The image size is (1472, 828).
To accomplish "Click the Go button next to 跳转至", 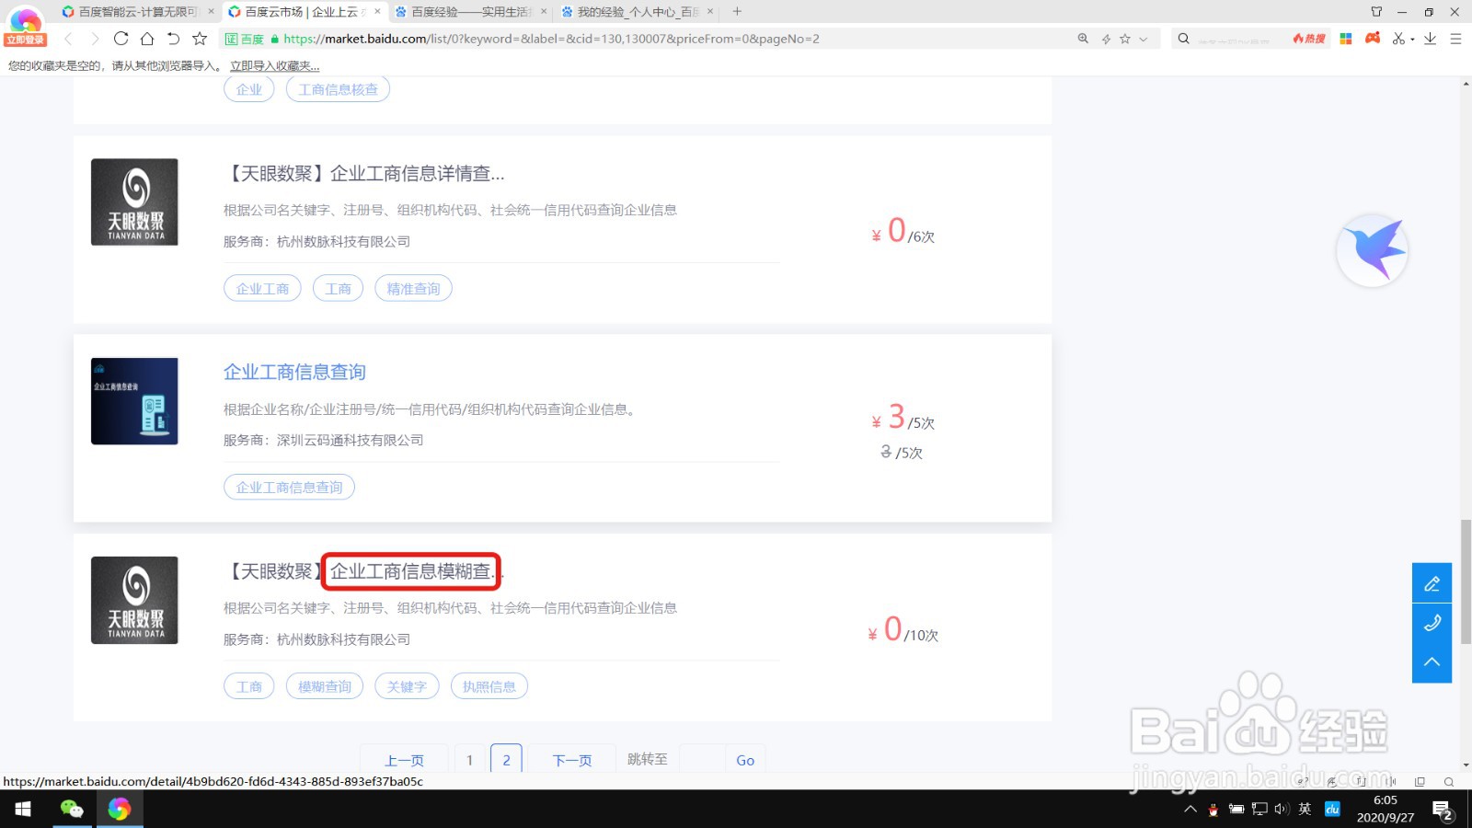I will 744,759.
